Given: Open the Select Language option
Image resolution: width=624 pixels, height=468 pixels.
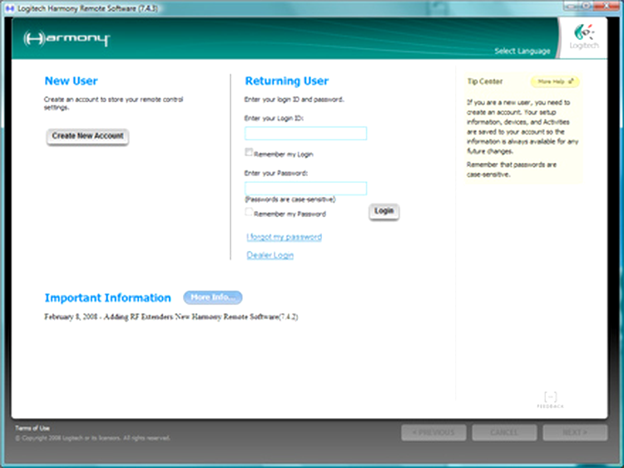Looking at the screenshot, I should [522, 51].
